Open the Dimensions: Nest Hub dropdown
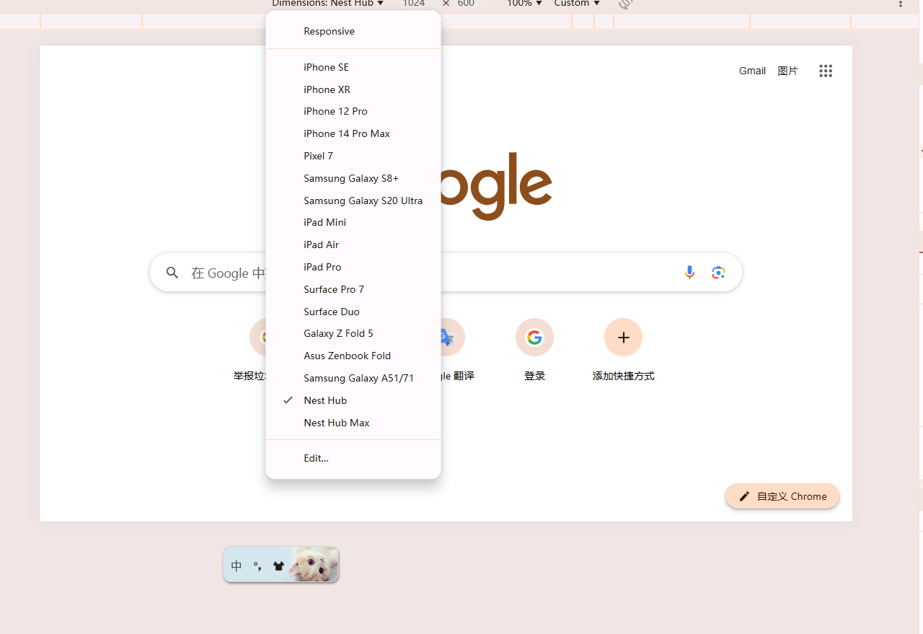 point(327,4)
